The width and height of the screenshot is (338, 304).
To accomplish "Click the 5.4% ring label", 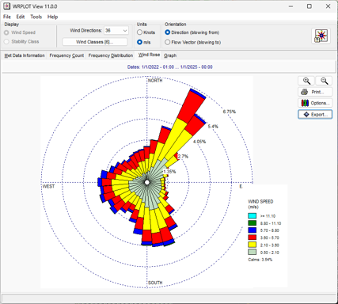I will [x=213, y=127].
